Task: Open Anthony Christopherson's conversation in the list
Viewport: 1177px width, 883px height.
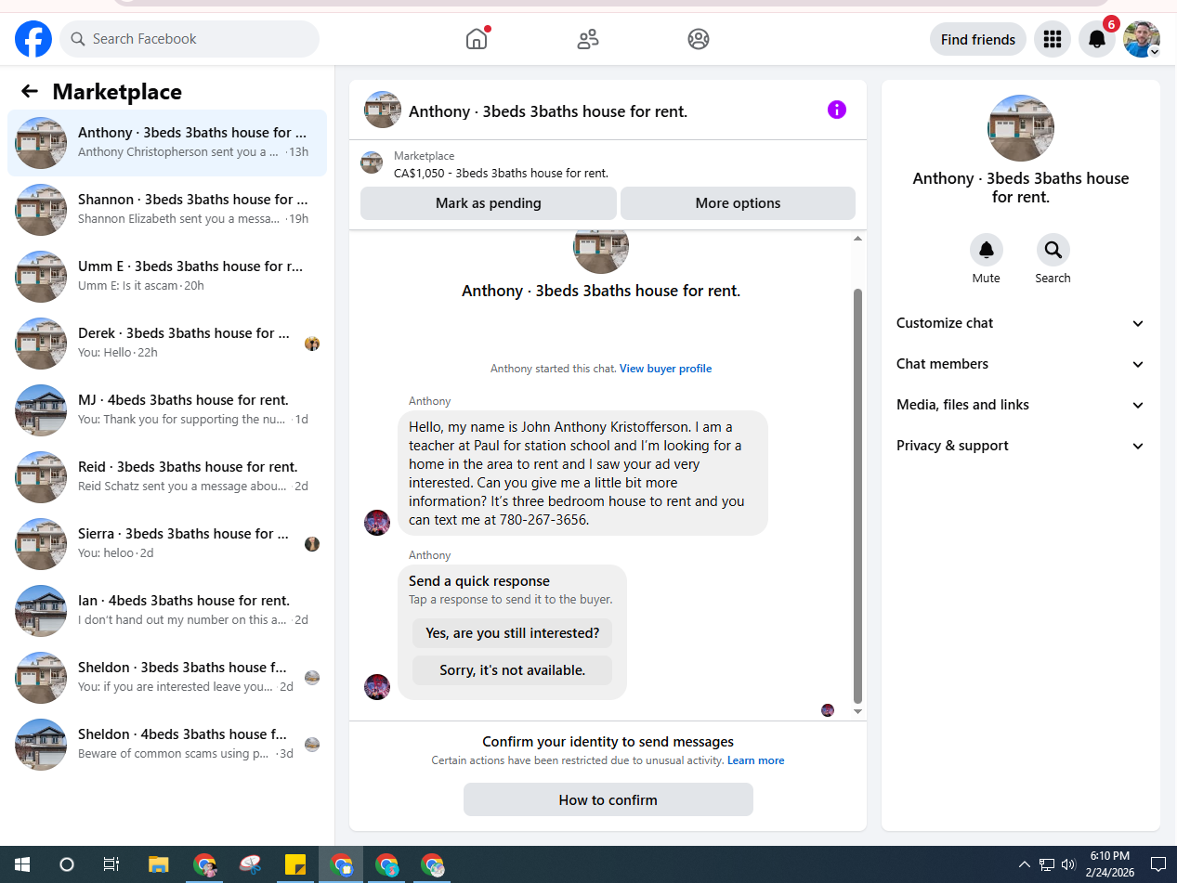Action: (x=167, y=143)
